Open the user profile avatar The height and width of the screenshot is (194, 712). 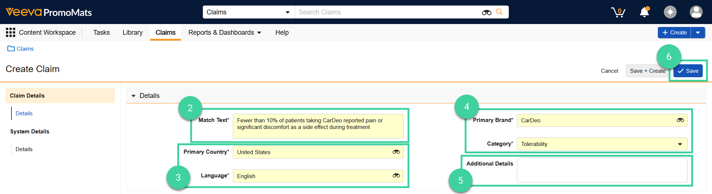pyautogui.click(x=696, y=12)
